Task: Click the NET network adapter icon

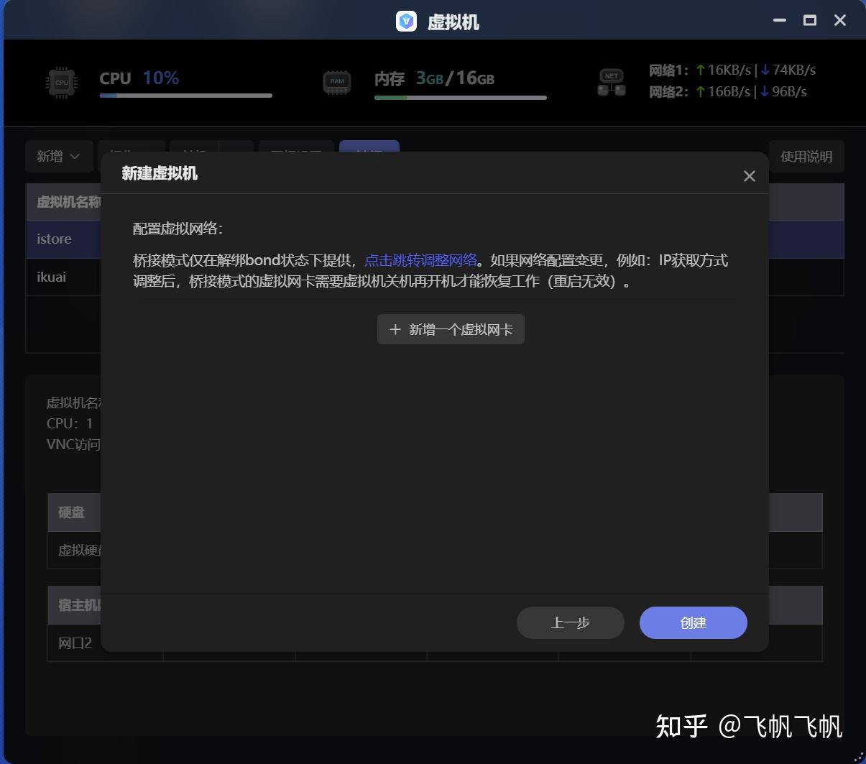Action: 610,81
